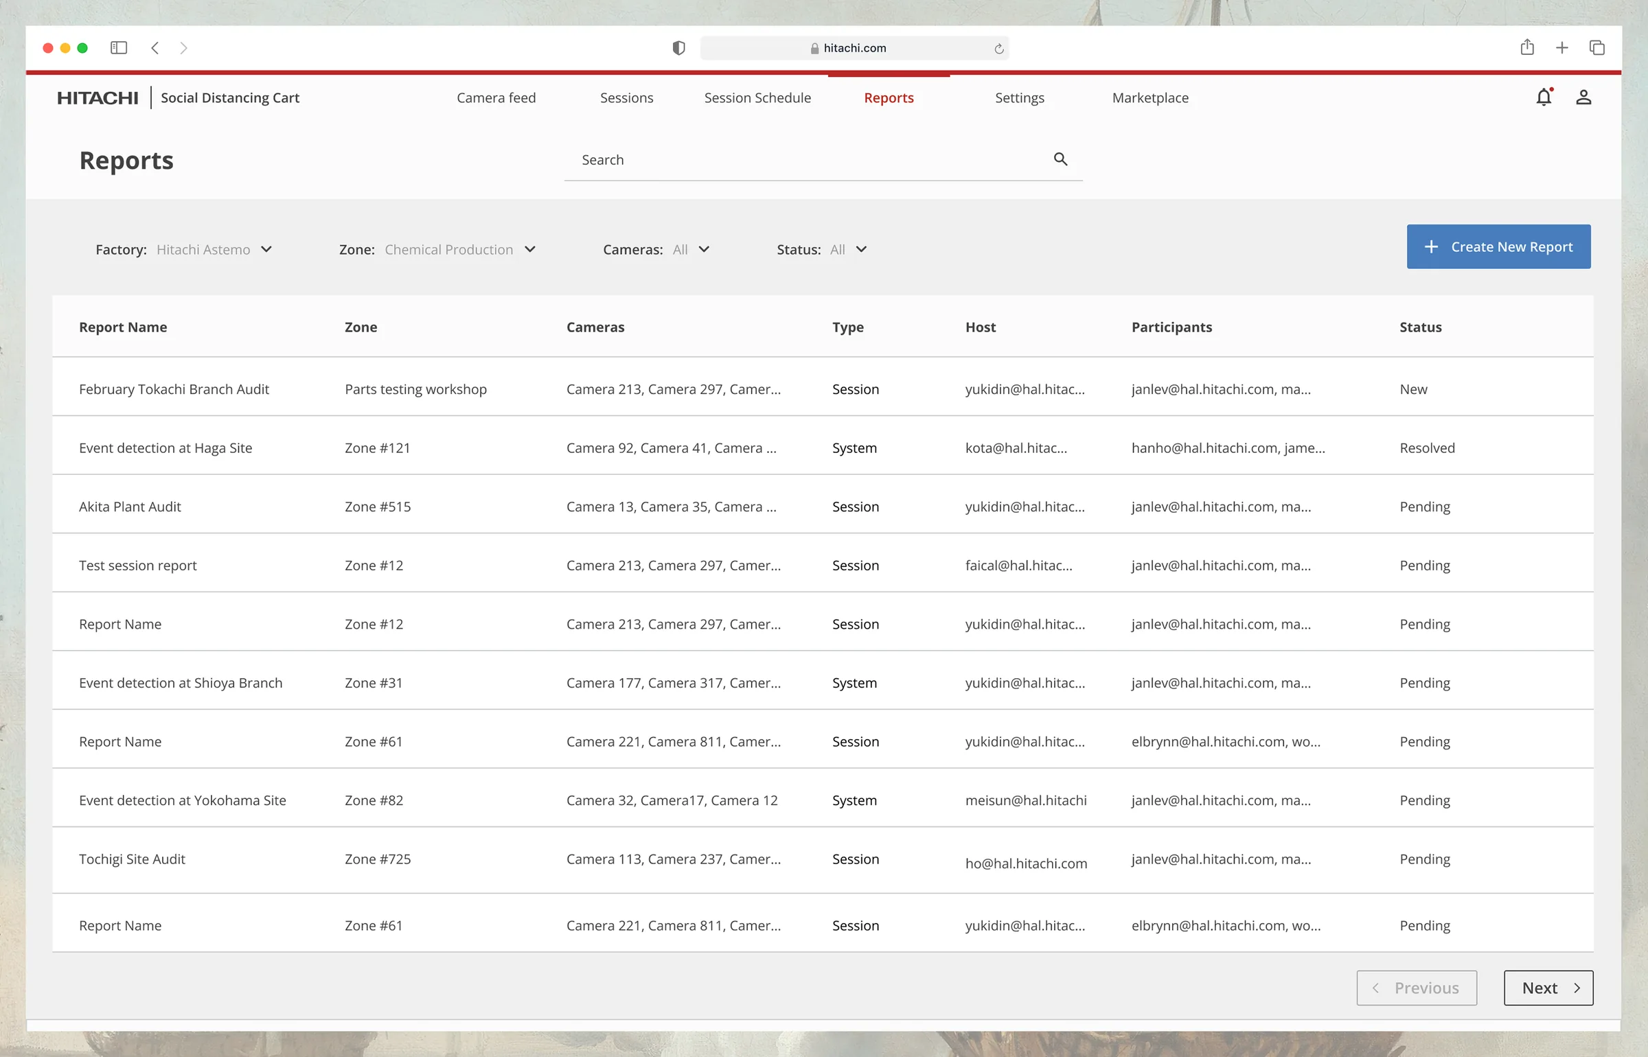
Task: Open the notifications bell
Action: 1544,97
